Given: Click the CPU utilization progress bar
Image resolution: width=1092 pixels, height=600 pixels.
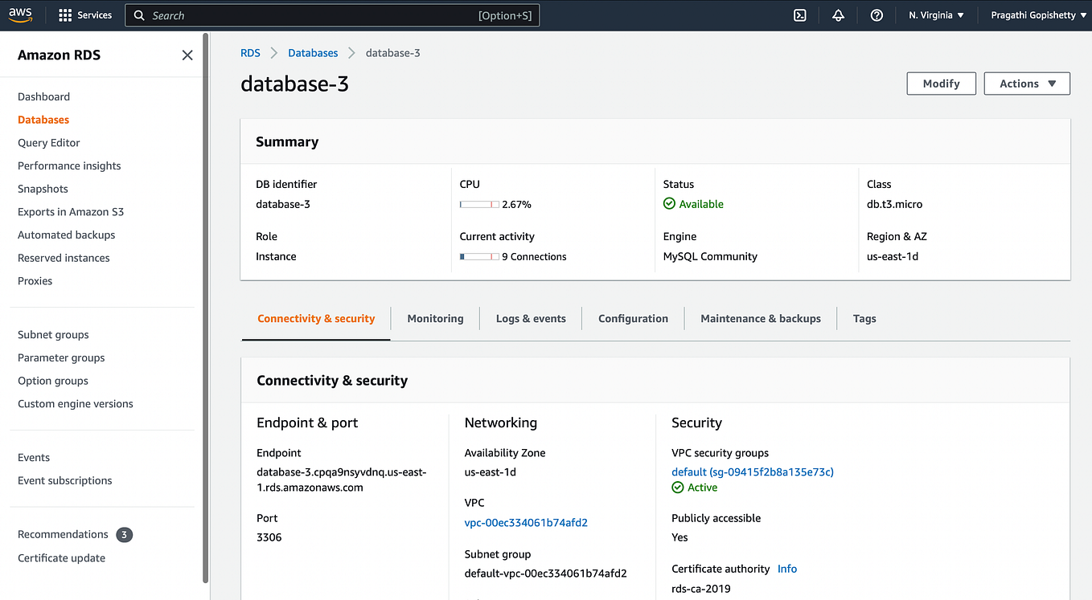Looking at the screenshot, I should (479, 204).
